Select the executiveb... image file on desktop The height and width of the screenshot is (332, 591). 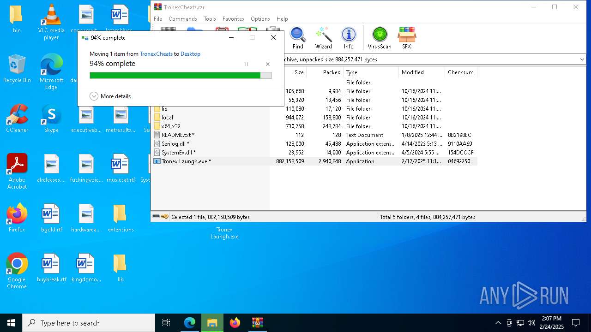coord(86,119)
